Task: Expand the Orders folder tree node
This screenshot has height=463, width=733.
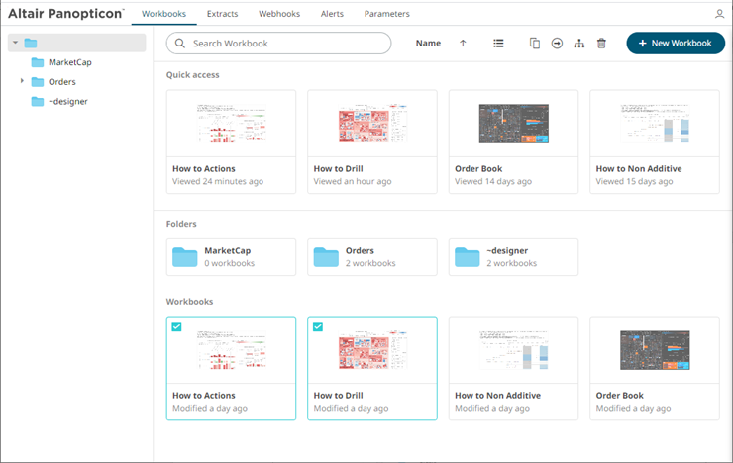Action: [x=22, y=81]
